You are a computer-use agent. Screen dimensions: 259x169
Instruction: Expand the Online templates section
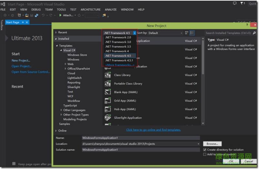(56, 131)
